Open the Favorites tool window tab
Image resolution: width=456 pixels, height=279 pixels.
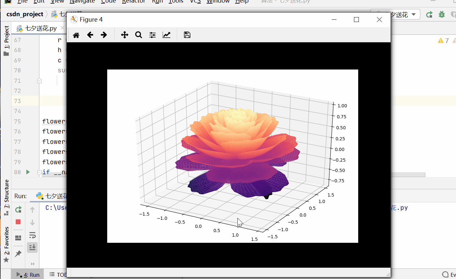pos(6,244)
